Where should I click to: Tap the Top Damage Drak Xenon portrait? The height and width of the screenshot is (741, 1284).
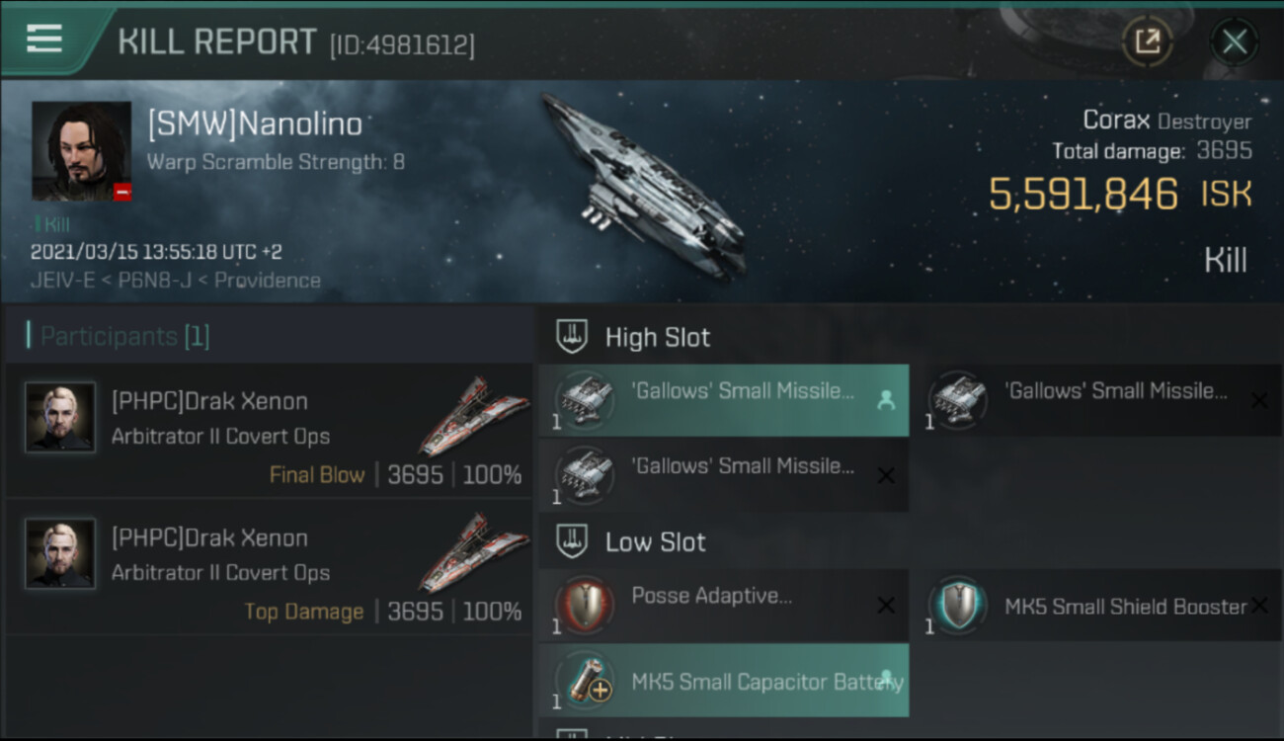(x=60, y=554)
